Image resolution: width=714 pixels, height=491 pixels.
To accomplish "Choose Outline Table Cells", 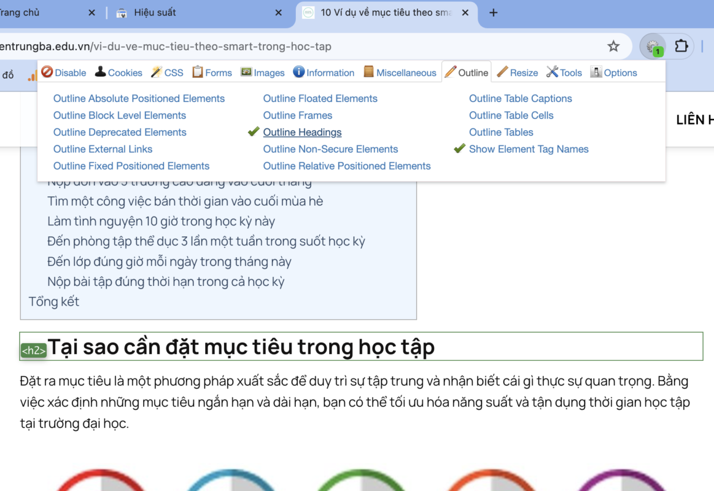I will (511, 115).
